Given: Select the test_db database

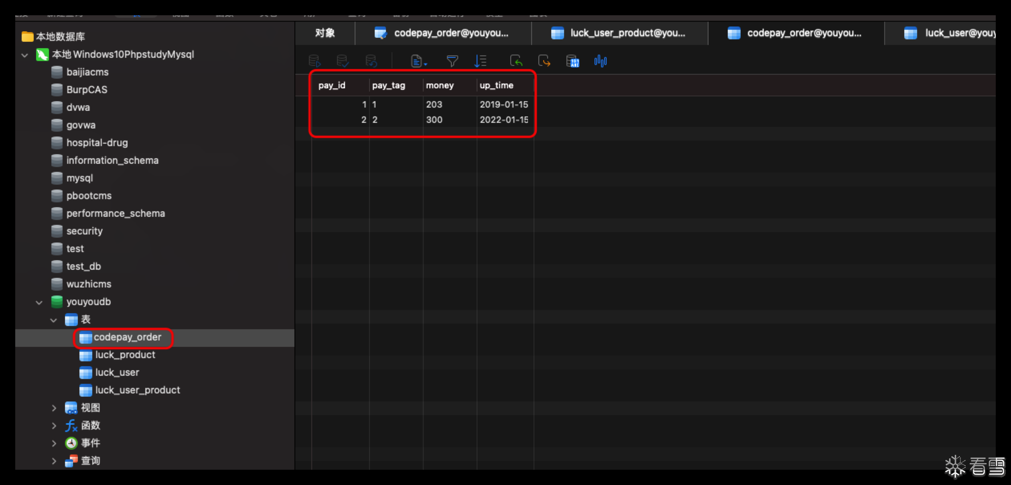Looking at the screenshot, I should (83, 266).
